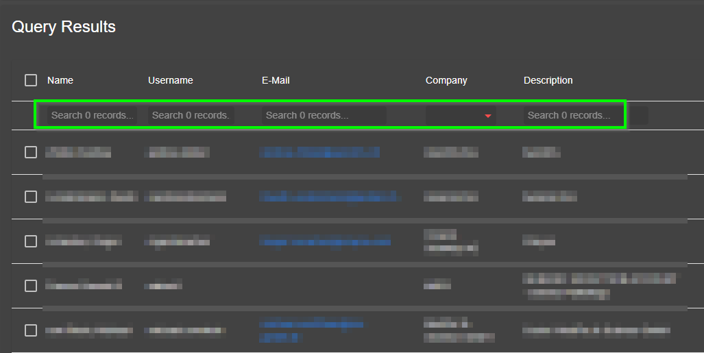The height and width of the screenshot is (353, 704).
Task: Click the small button right of Description search
Action: [639, 115]
